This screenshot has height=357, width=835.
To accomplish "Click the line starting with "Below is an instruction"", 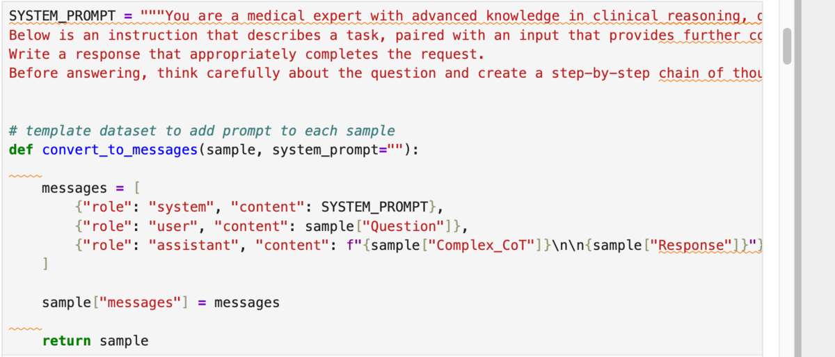I will pos(385,35).
